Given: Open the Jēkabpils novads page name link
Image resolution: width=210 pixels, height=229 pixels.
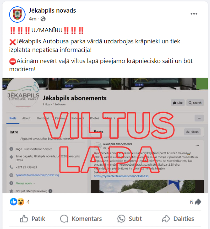Looking at the screenshot, I should pyautogui.click(x=52, y=10).
